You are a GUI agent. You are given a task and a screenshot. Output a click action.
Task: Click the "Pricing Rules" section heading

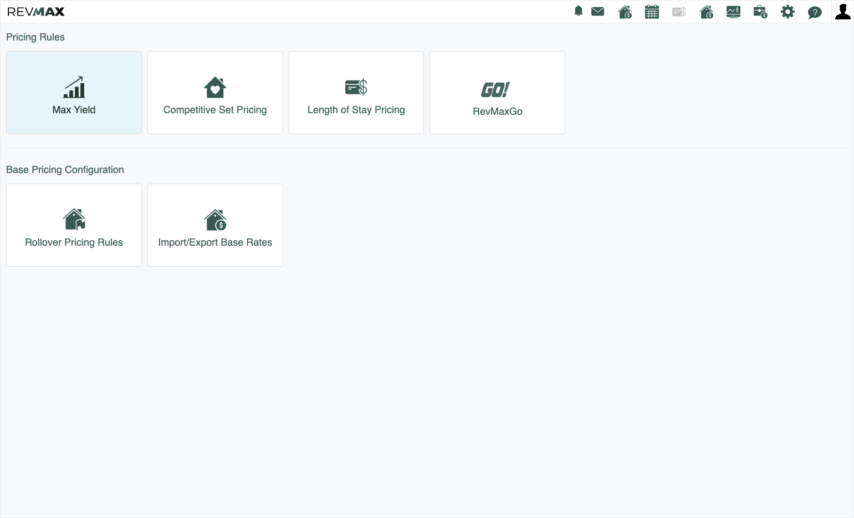[35, 37]
